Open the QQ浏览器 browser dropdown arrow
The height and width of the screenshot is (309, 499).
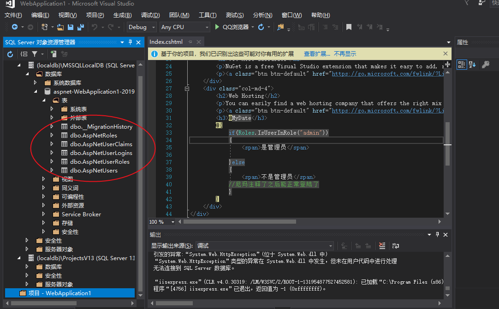(253, 27)
